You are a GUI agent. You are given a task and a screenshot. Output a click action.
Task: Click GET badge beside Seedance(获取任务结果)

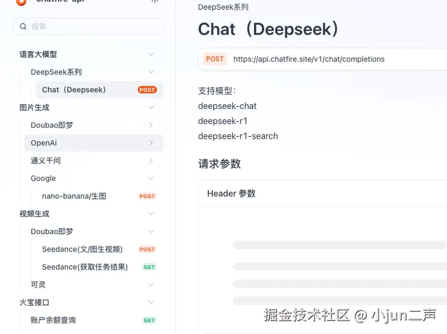click(x=149, y=267)
